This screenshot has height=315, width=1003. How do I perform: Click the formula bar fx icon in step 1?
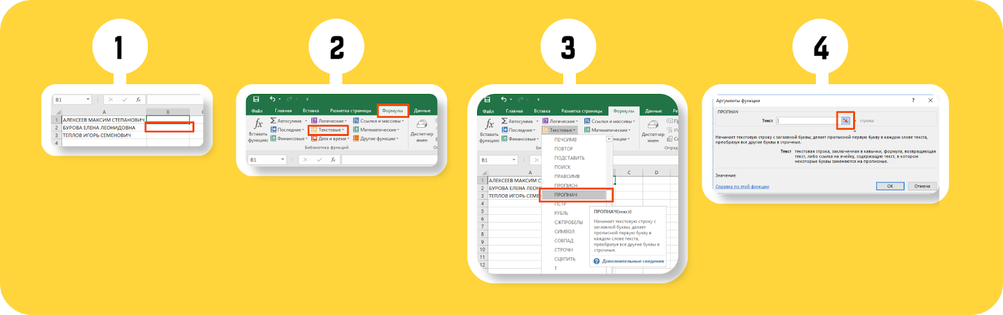(x=138, y=100)
